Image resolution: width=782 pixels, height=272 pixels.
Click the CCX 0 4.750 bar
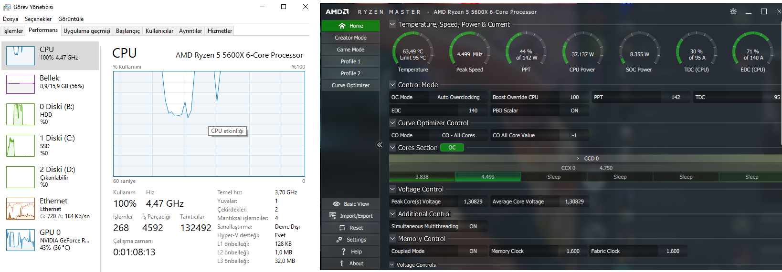click(x=586, y=168)
